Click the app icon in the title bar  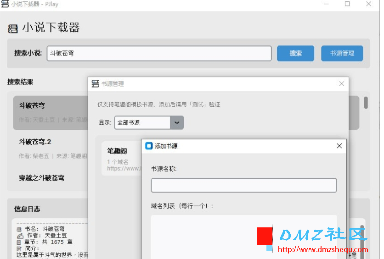tap(5, 4)
